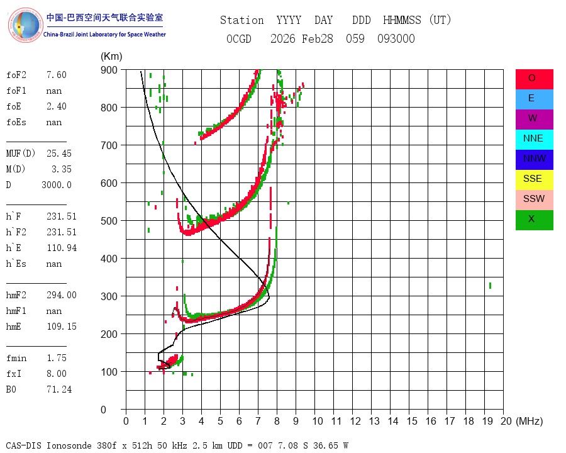
Task: Click the h`Es parameter label
Action: [x=16, y=264]
